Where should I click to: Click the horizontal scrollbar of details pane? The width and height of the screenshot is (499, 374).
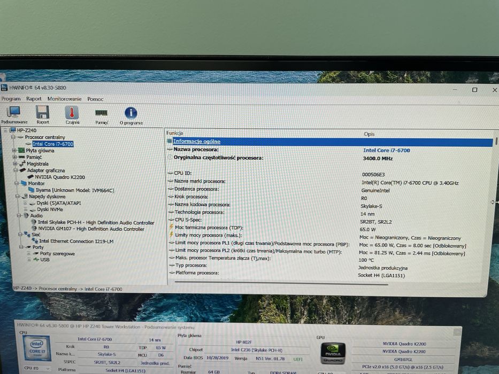click(281, 283)
